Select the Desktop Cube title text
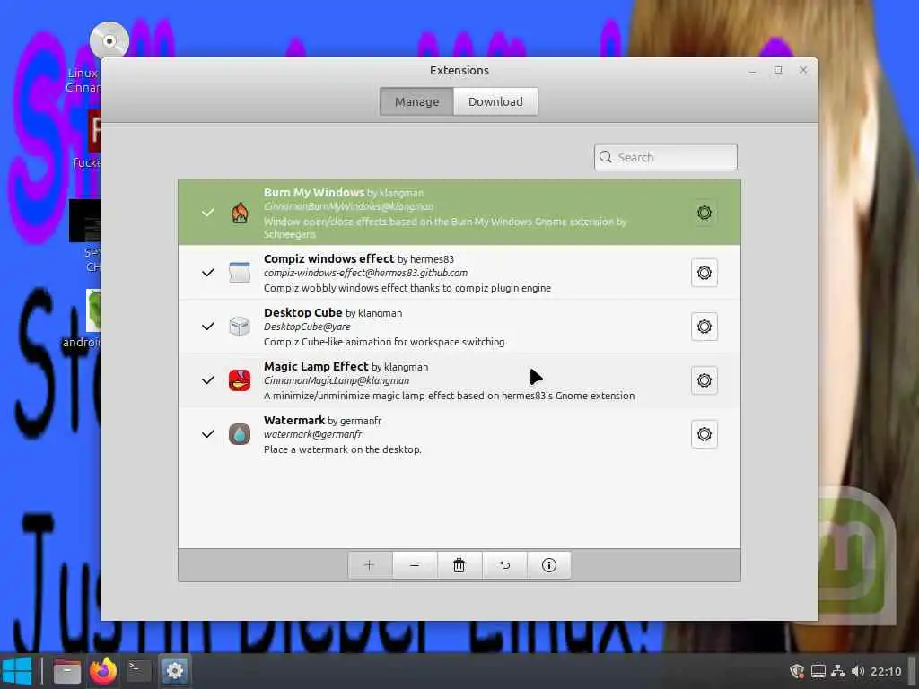919x689 pixels. click(303, 312)
